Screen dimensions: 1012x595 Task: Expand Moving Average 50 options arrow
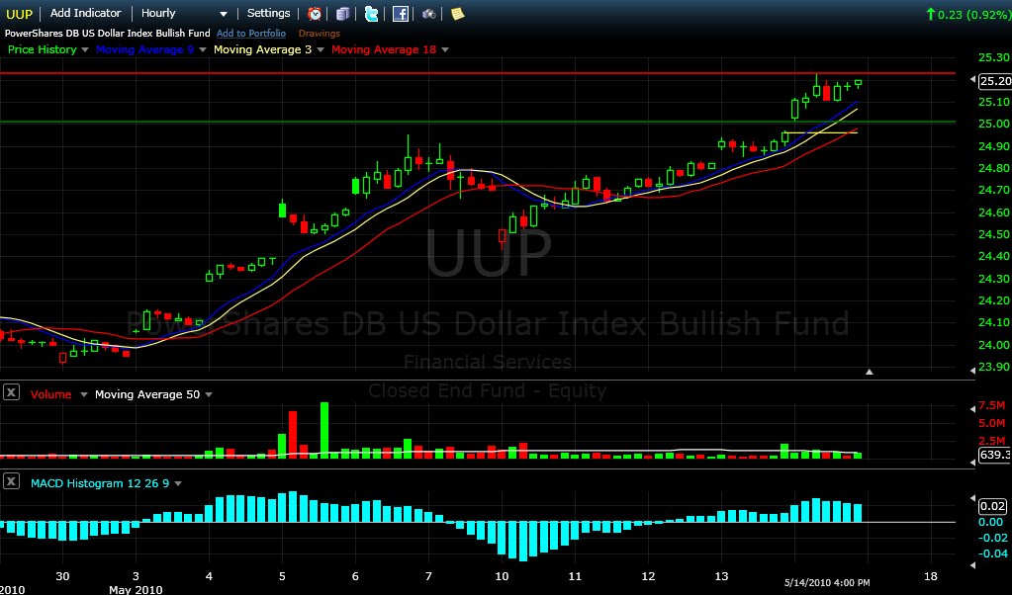(209, 394)
